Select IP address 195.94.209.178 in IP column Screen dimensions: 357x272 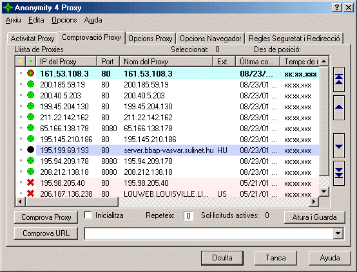coord(64,161)
